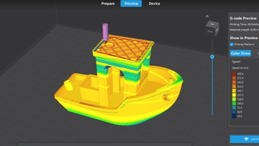Select the red 300.0 speed swatch

click(x=234, y=74)
